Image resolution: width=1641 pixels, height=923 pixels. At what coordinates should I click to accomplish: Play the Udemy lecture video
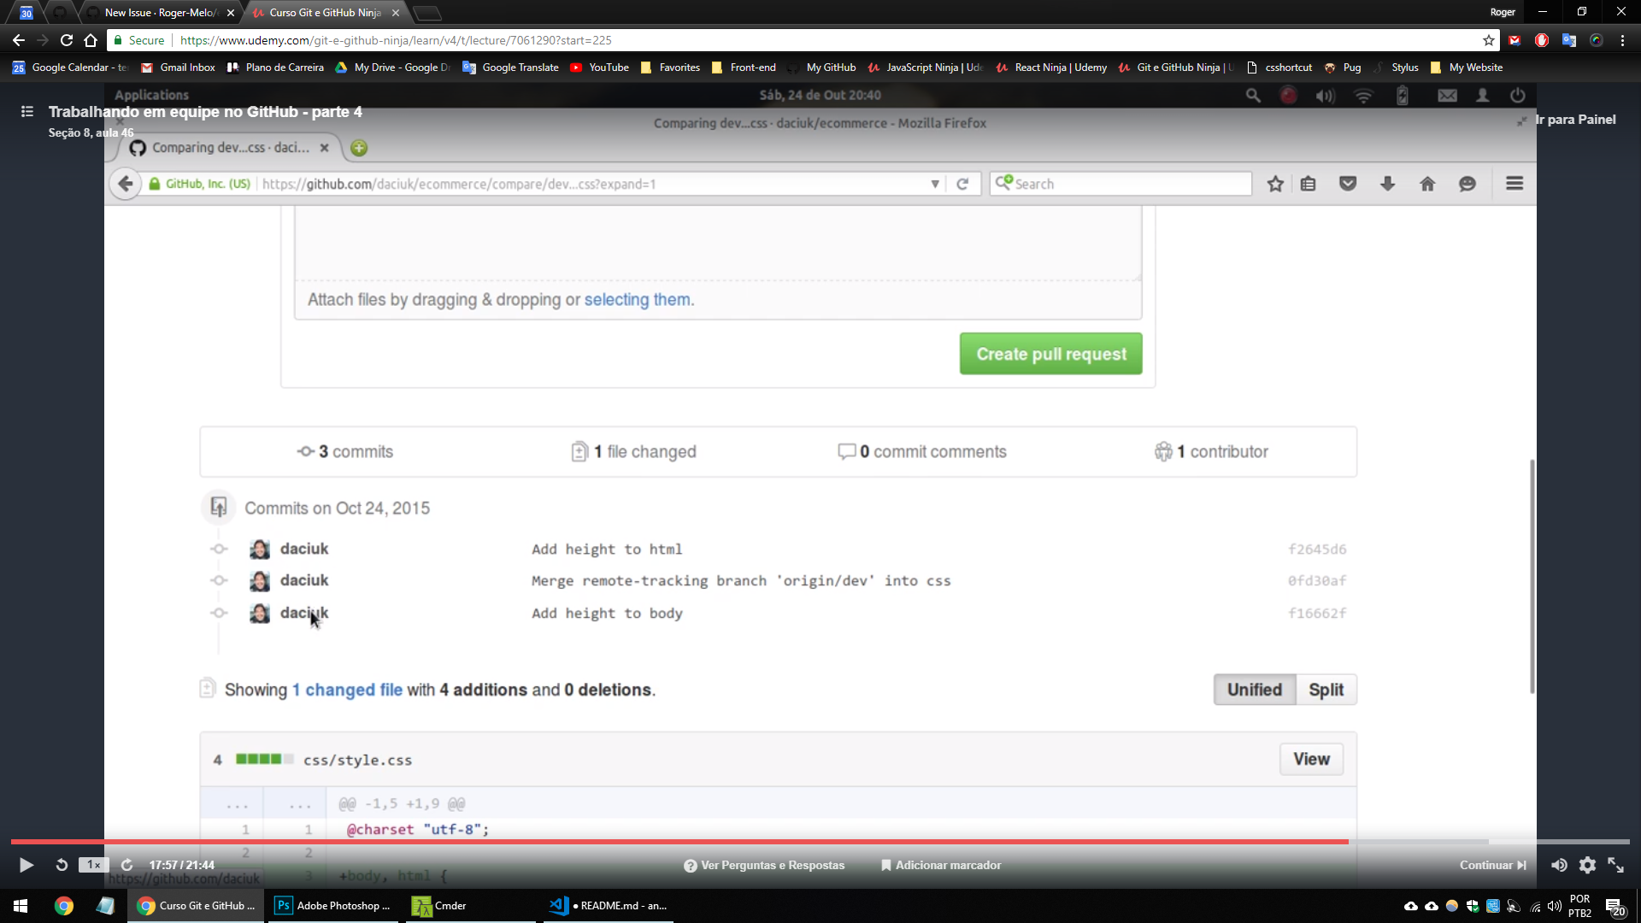[x=26, y=865]
